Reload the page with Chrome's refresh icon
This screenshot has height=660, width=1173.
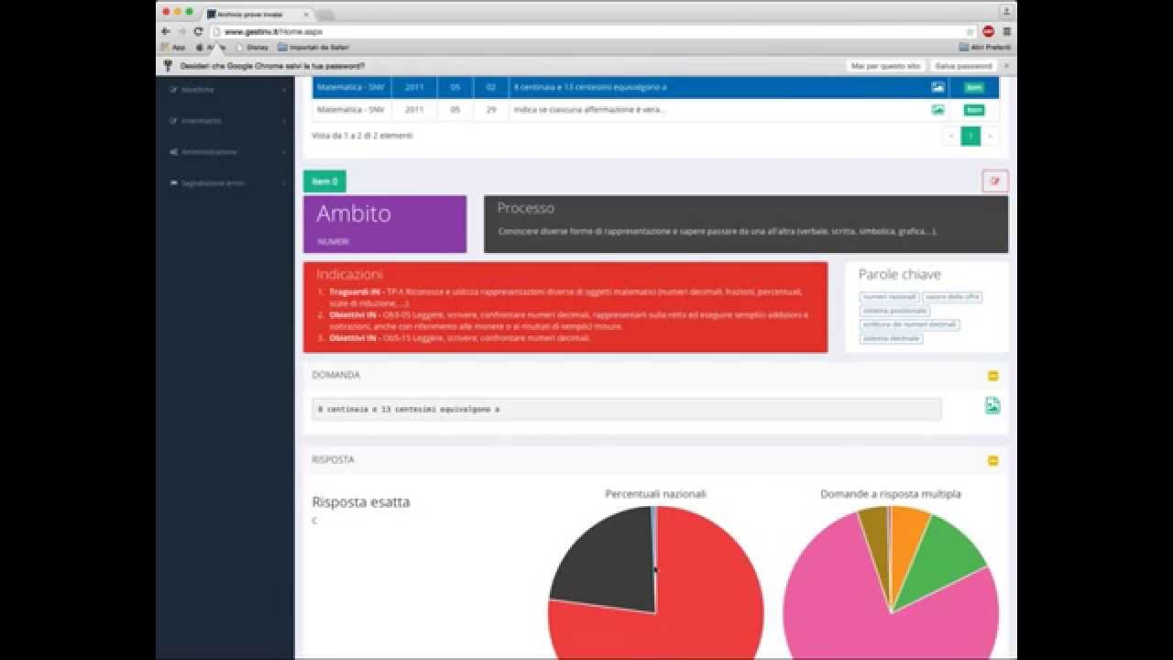click(x=198, y=31)
